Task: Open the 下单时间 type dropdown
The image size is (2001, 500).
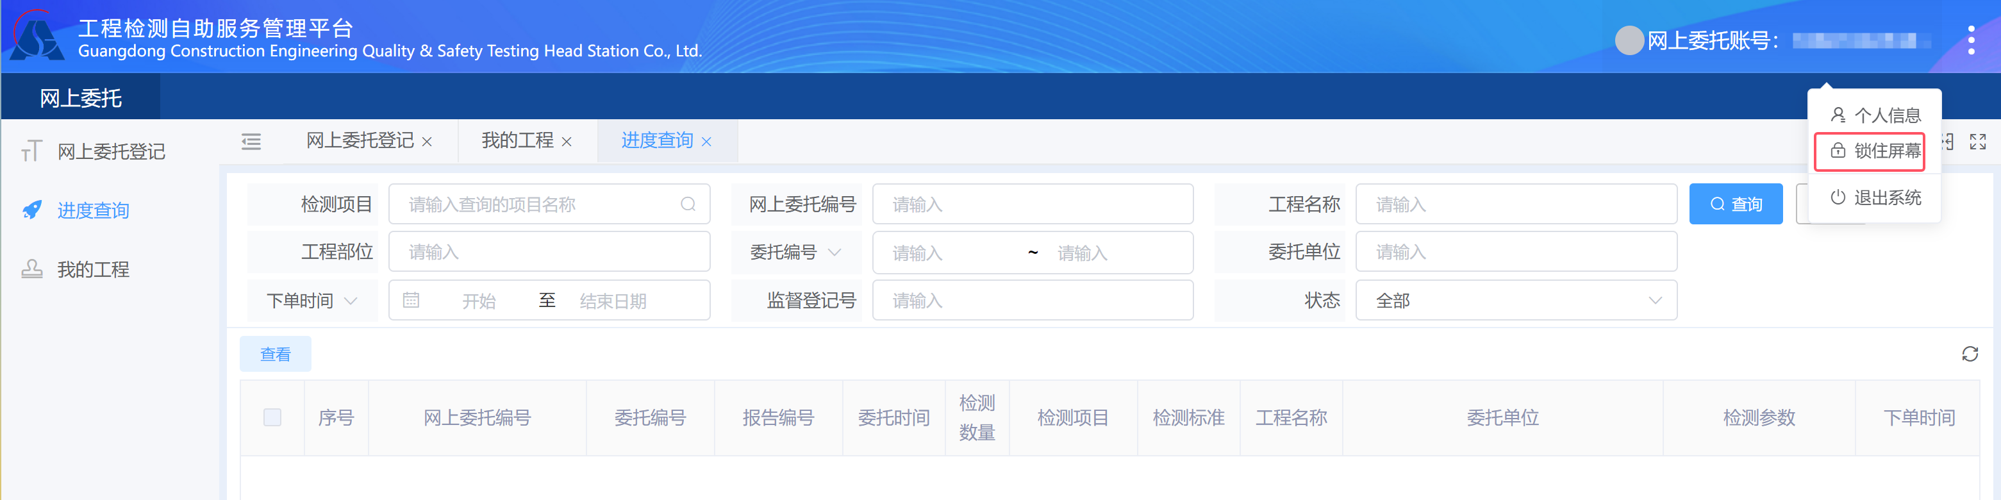Action: tap(311, 301)
